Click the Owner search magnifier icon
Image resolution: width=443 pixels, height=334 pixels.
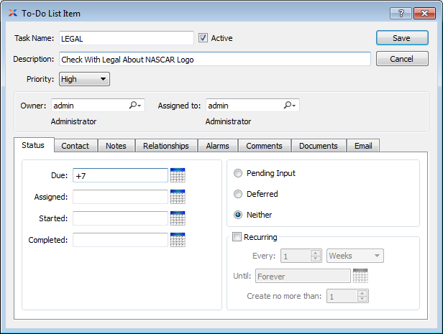pos(134,106)
